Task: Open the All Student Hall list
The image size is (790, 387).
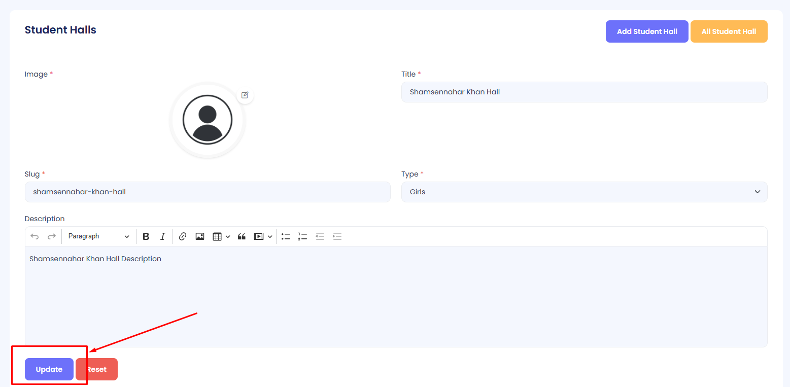Action: [729, 31]
